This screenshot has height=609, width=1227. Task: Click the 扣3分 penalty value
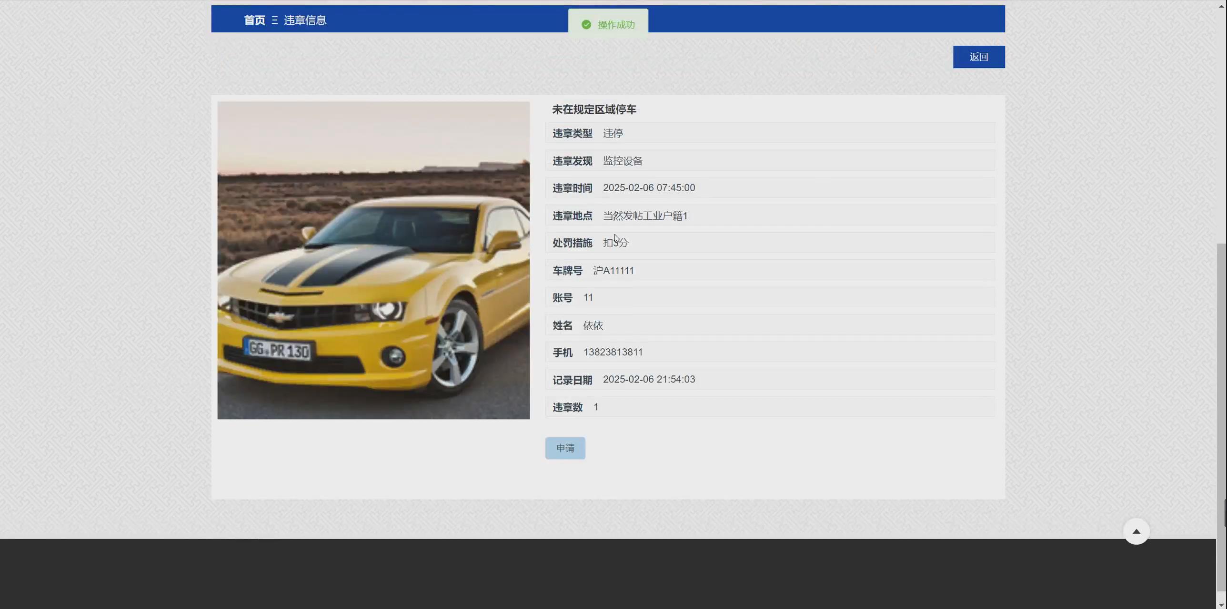(x=616, y=243)
